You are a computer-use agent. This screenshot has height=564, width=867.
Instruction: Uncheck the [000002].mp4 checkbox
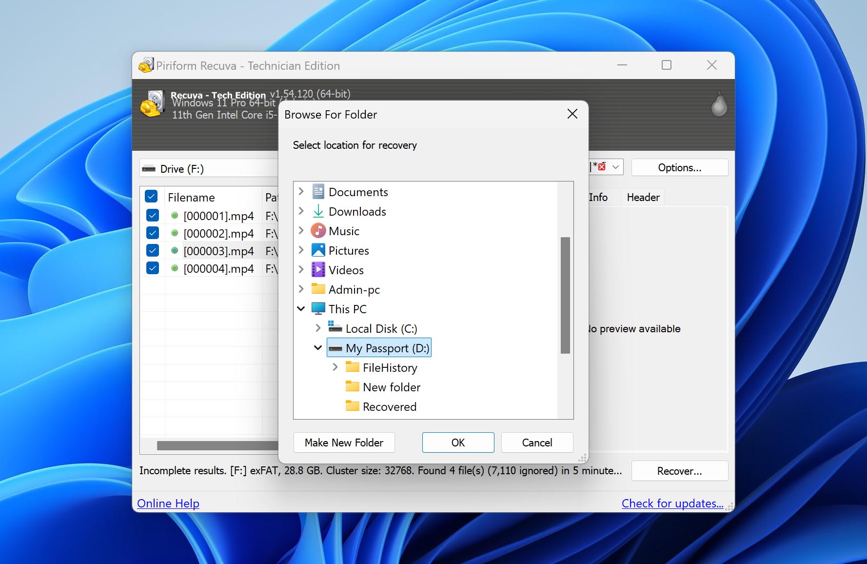click(x=153, y=233)
